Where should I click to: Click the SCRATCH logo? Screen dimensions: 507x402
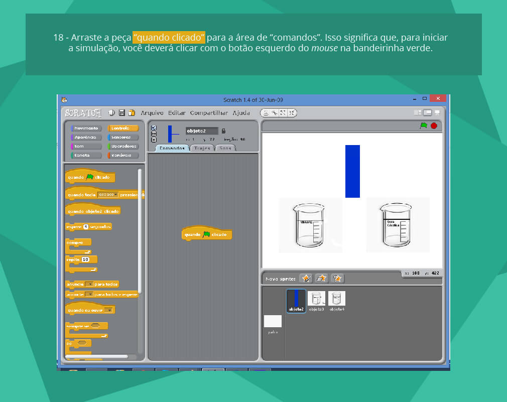[x=83, y=113]
